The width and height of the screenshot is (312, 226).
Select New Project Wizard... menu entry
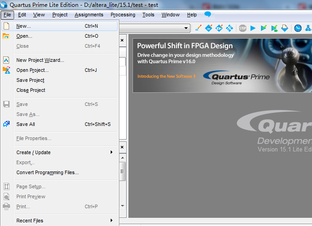[40, 60]
